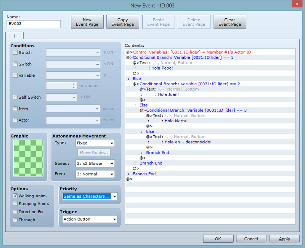Open the movement Speed dropdown

pyautogui.click(x=95, y=164)
